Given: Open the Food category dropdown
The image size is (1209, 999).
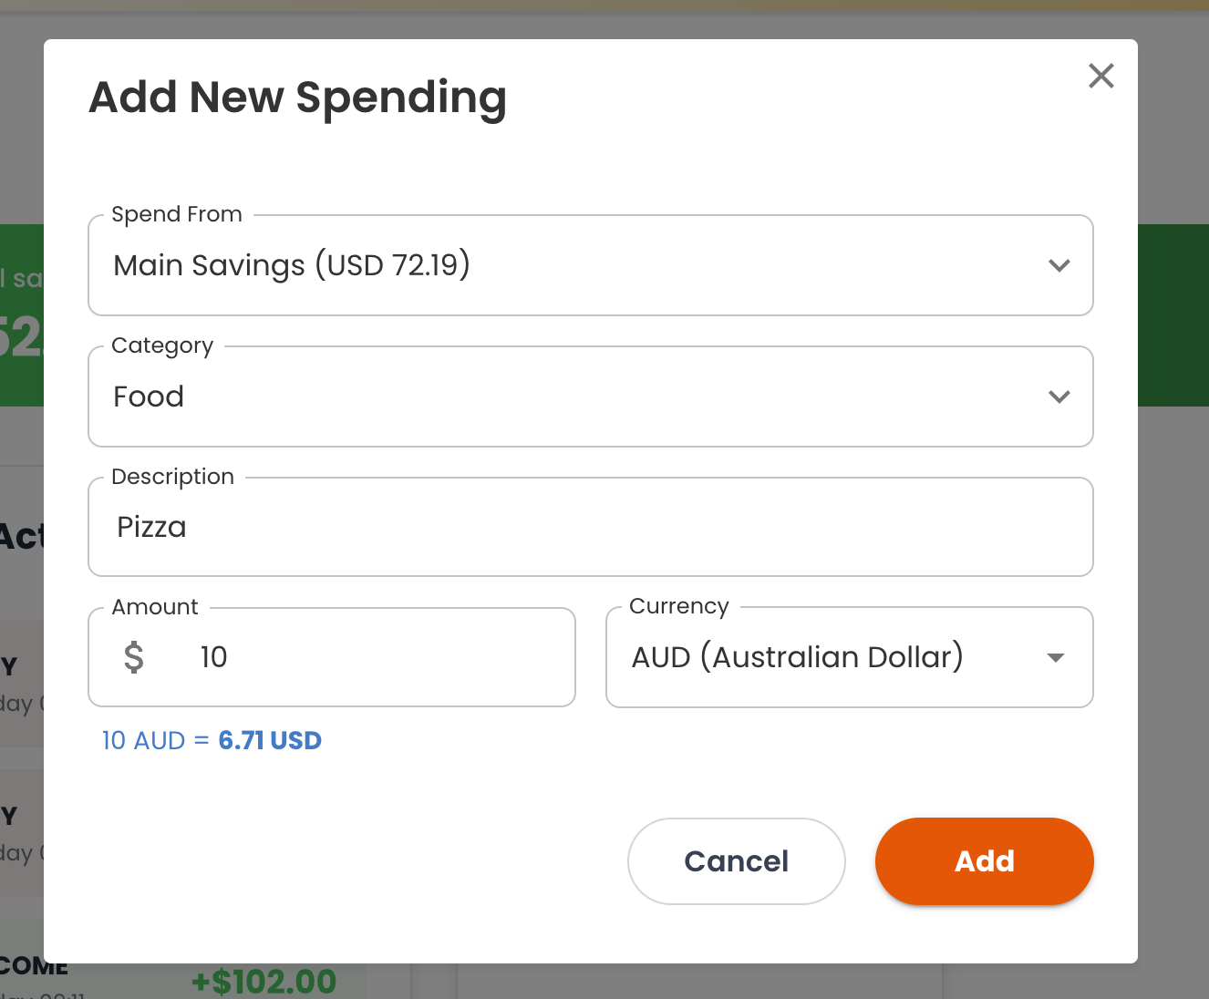Looking at the screenshot, I should point(590,397).
